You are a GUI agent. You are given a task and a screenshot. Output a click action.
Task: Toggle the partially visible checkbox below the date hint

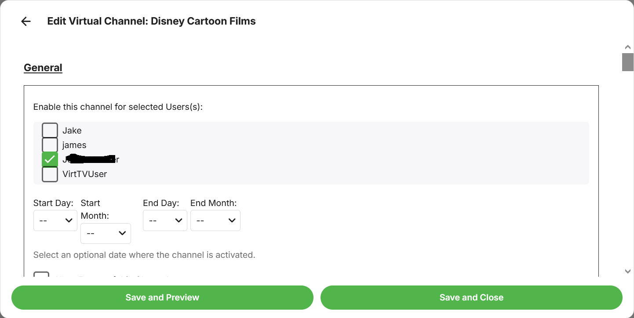[41, 275]
